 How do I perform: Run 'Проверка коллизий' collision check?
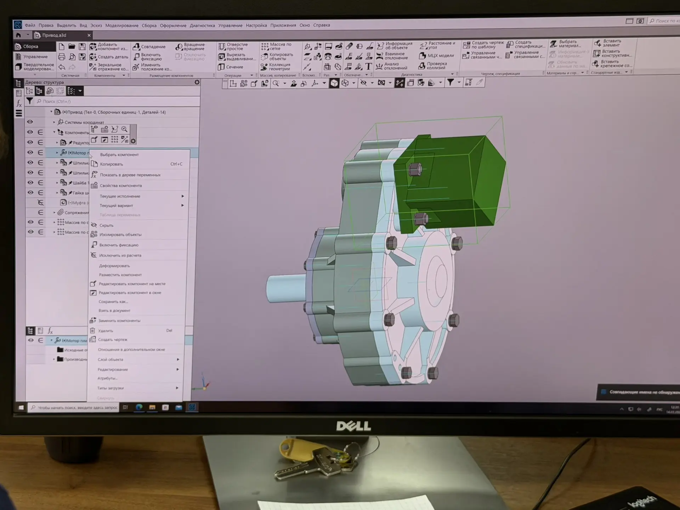tap(433, 66)
